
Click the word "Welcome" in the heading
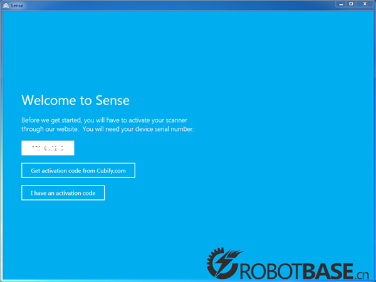tap(50, 100)
